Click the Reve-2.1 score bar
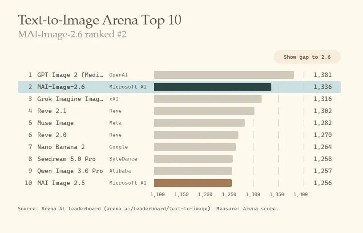The height and width of the screenshot is (233, 363). click(204, 111)
